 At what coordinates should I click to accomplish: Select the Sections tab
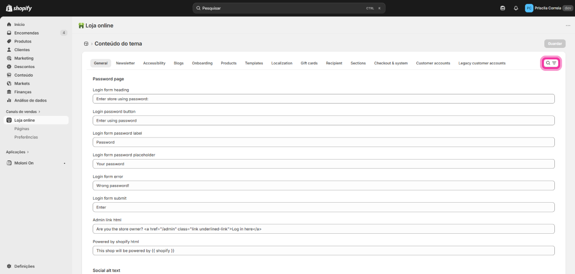(358, 63)
